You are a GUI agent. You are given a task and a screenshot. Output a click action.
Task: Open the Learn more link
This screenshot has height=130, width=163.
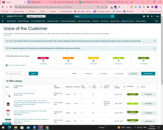click(7, 35)
